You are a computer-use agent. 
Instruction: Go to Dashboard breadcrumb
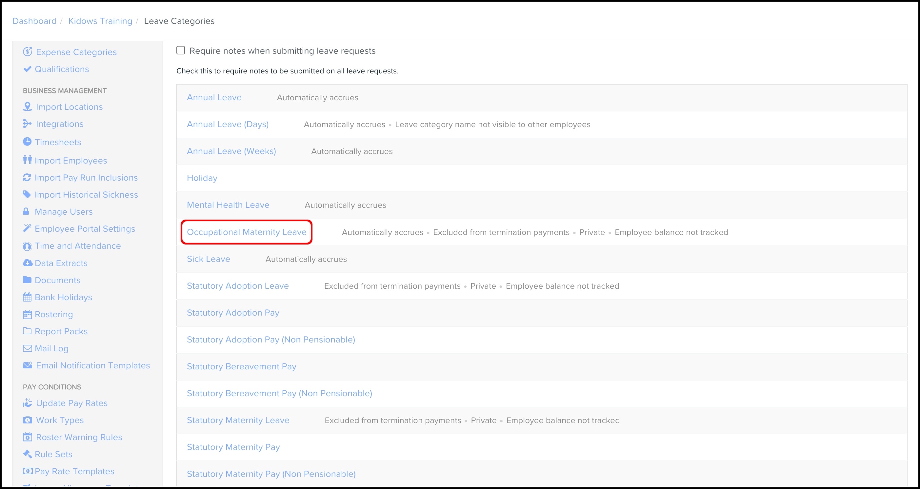[x=34, y=21]
